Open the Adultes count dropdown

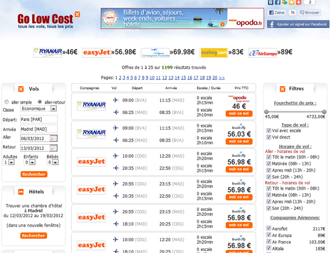coord(8,162)
